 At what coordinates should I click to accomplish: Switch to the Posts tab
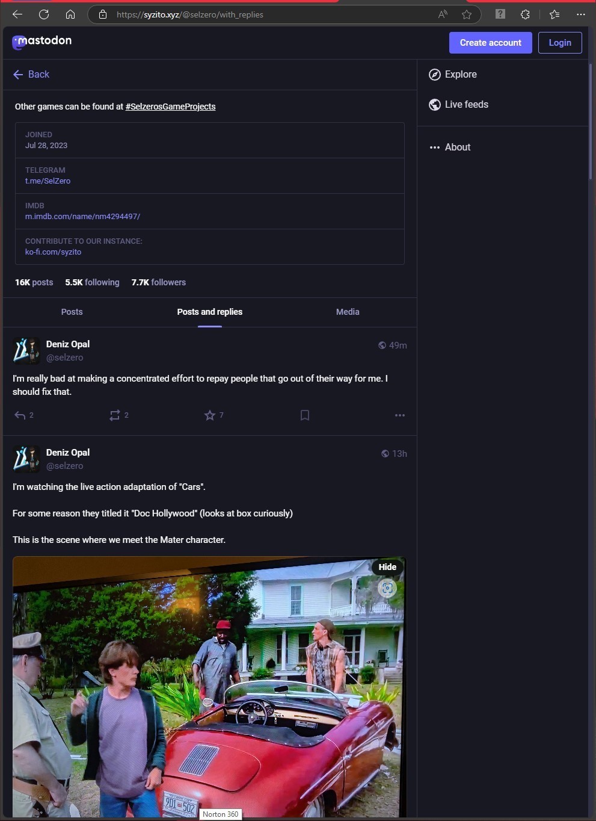[72, 312]
